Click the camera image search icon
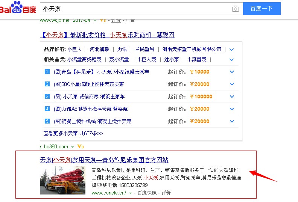Screen dimensions: 298x202 (x=236, y=9)
